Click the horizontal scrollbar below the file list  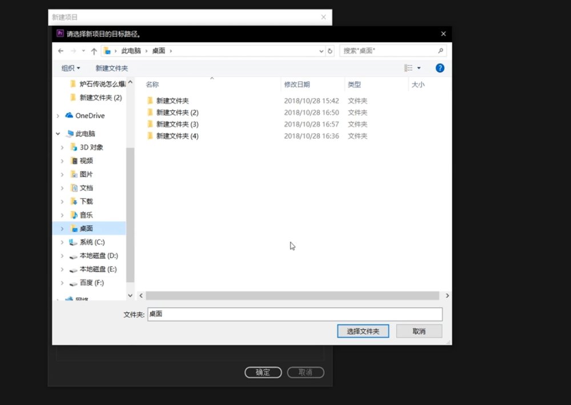pos(294,295)
